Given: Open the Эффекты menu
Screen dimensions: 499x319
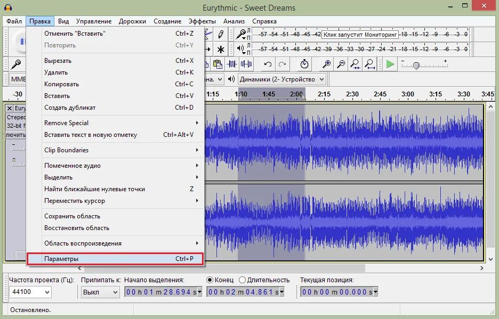Looking at the screenshot, I should [202, 21].
